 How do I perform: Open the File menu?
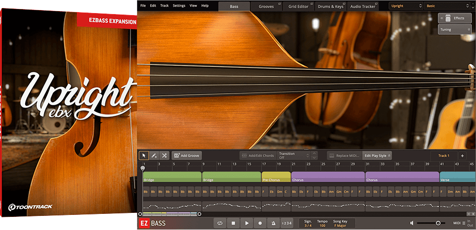point(143,6)
